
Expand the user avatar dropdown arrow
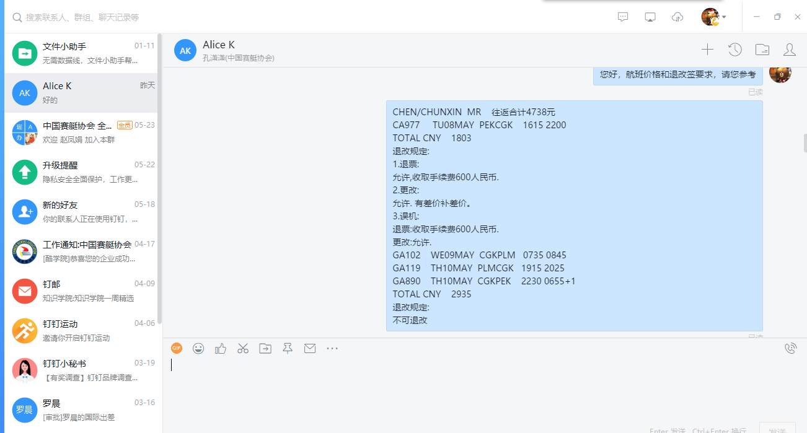tap(724, 17)
